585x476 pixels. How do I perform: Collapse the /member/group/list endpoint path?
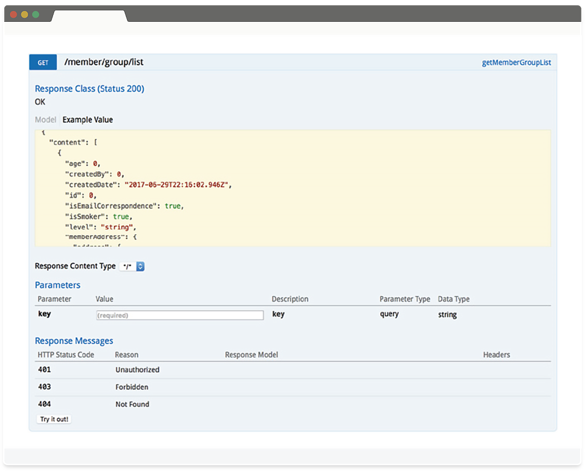point(103,62)
